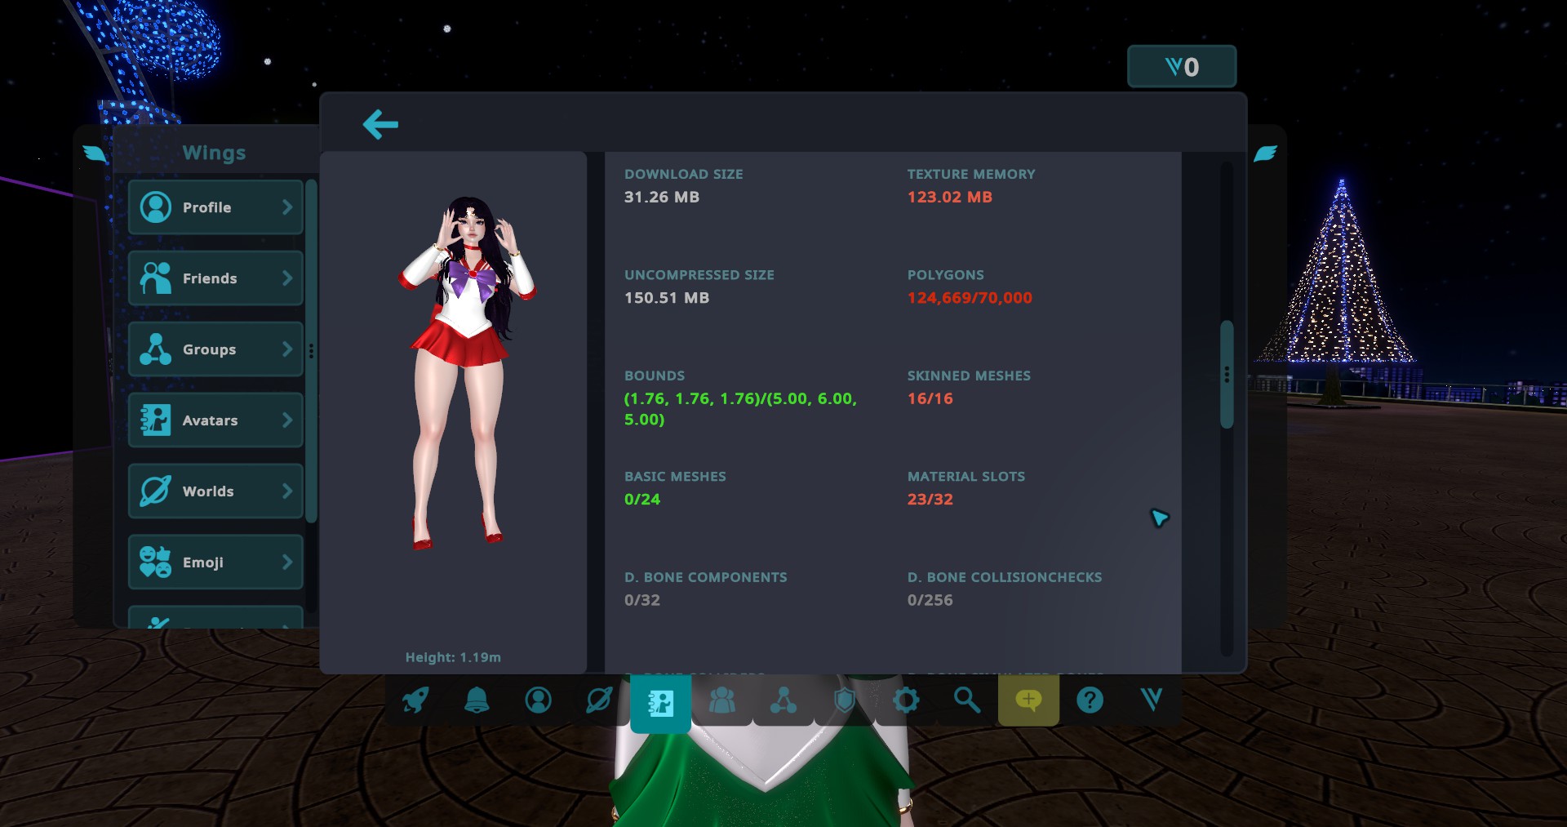The width and height of the screenshot is (1567, 827).
Task: Open Friends in Wings panel
Action: pos(215,278)
